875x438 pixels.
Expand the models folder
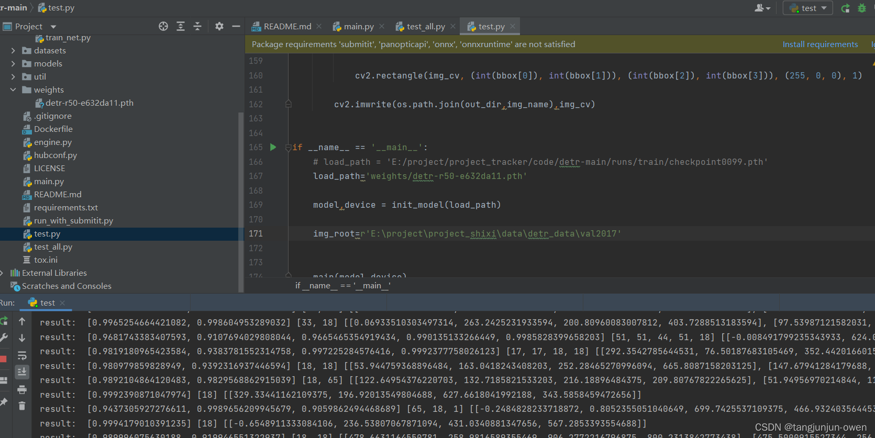coord(13,64)
